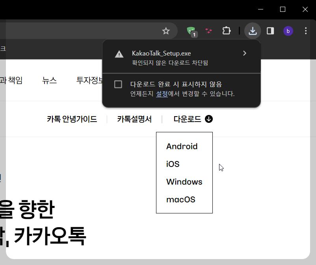Choose macOS from download list

(181, 200)
